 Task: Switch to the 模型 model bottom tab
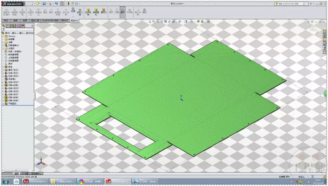point(16,174)
